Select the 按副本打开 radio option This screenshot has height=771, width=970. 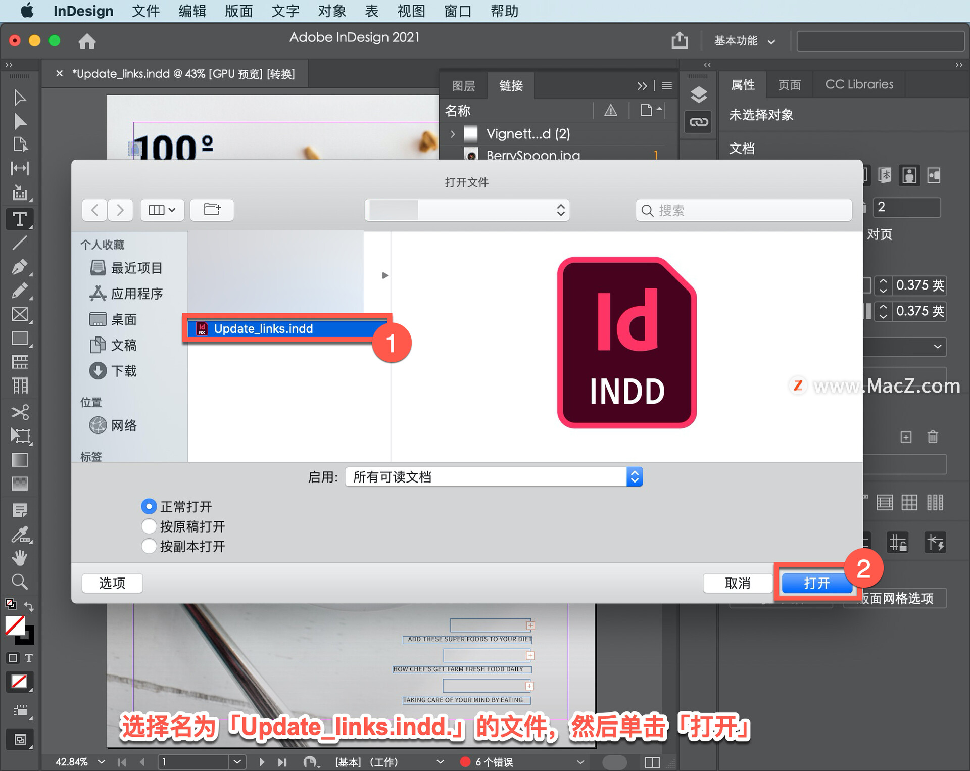[149, 546]
